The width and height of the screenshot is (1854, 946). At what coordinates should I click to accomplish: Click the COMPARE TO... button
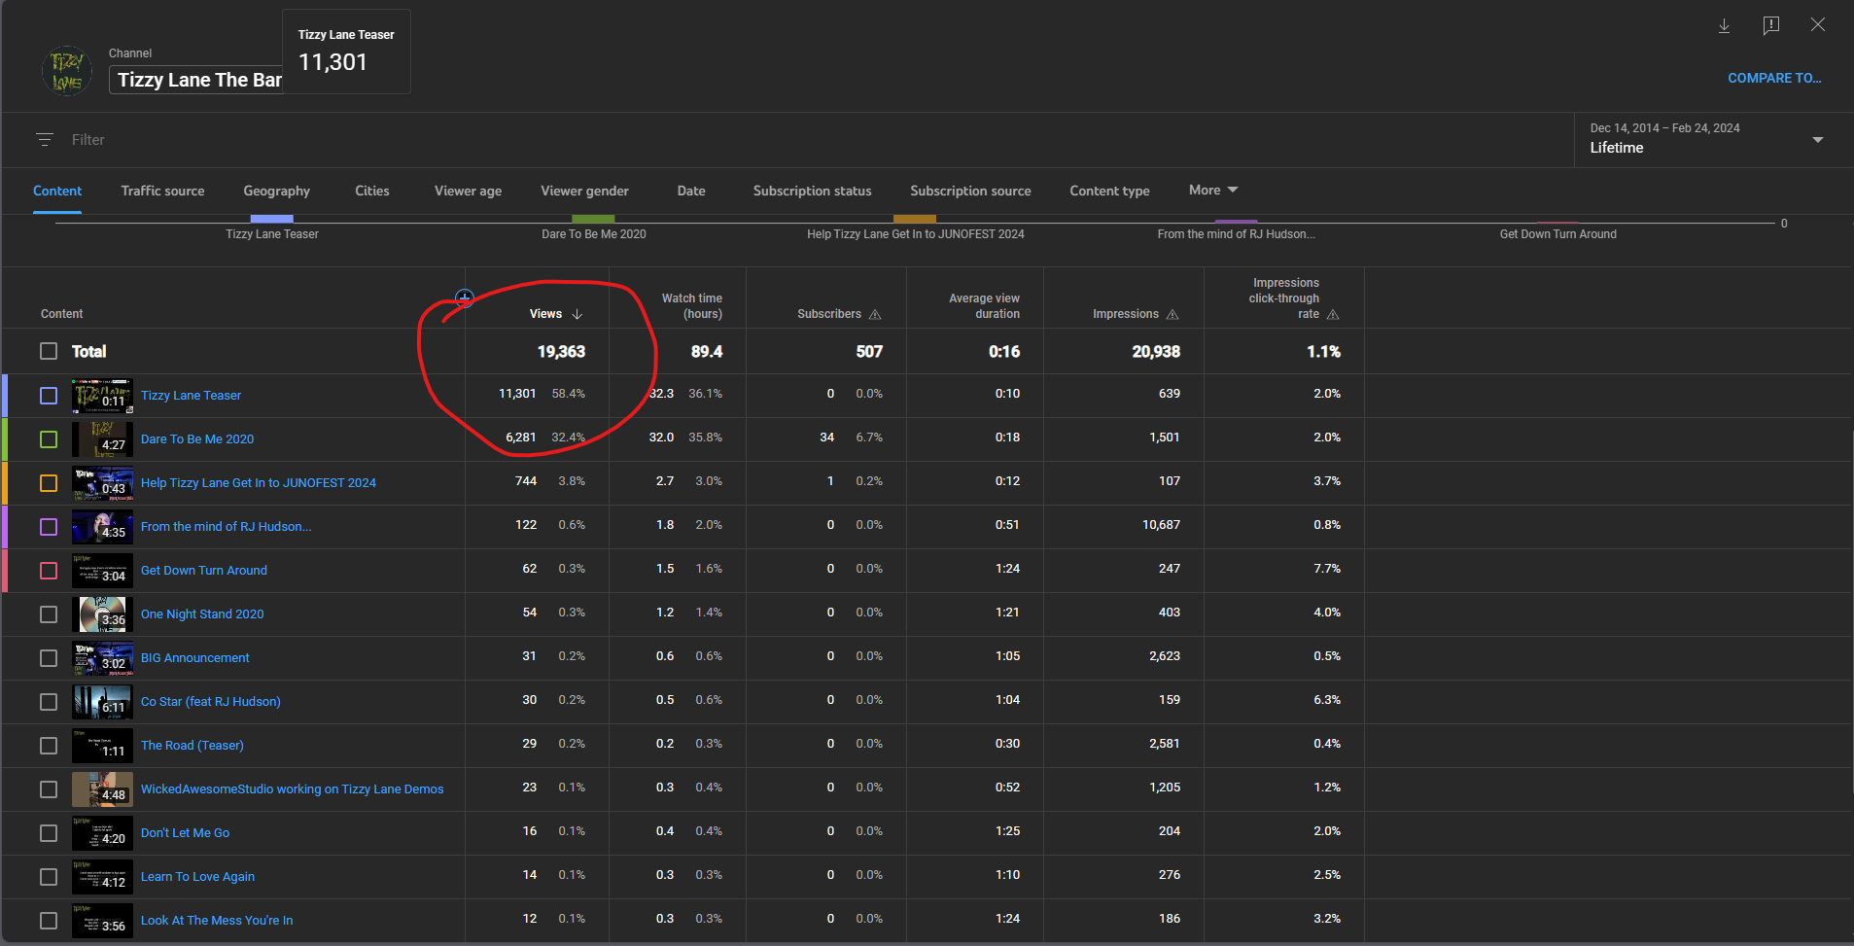click(1773, 78)
